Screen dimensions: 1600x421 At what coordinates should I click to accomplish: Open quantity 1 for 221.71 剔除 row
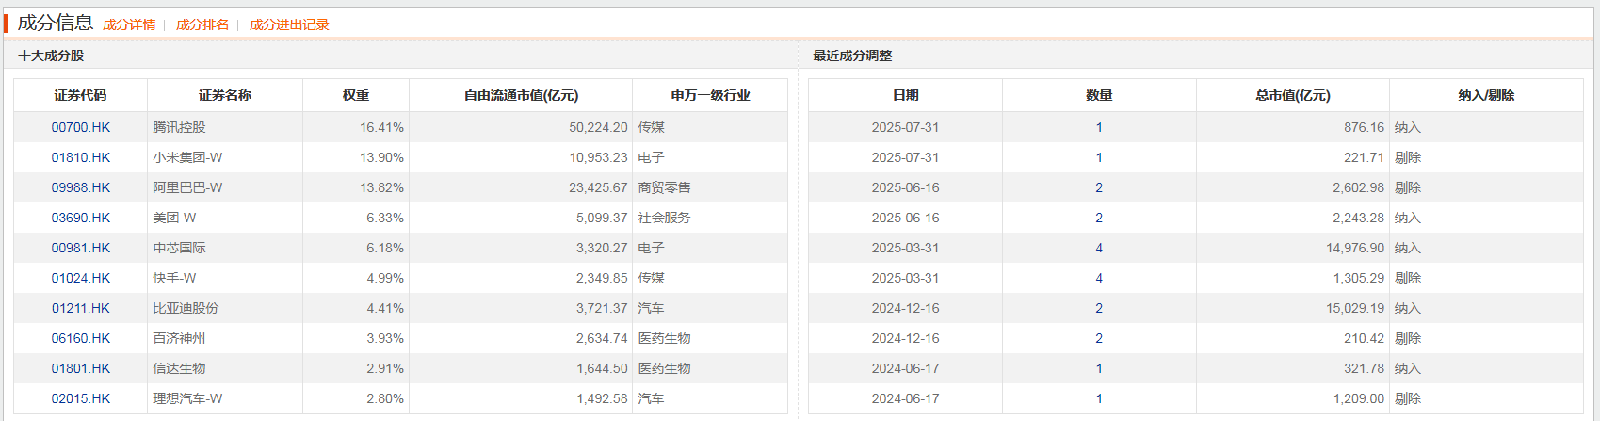(1099, 157)
